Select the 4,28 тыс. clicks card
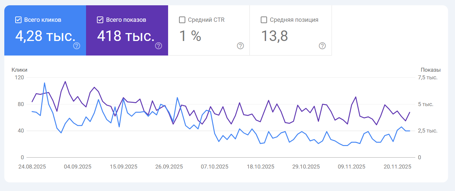 [x=45, y=30]
